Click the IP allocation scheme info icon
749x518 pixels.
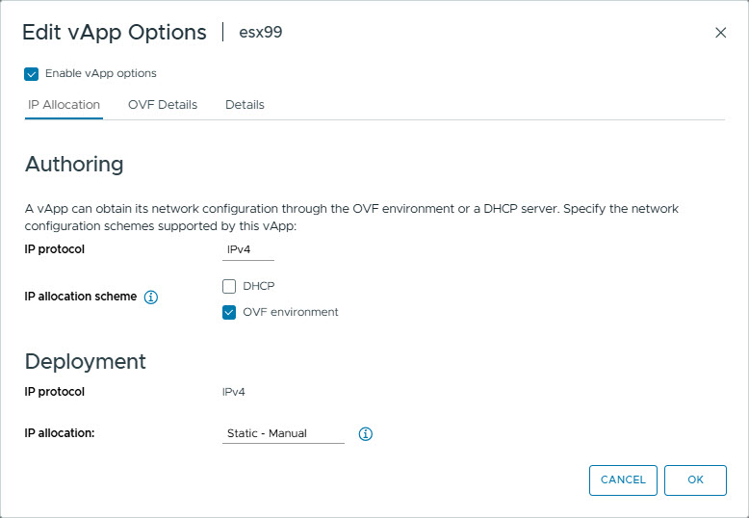(151, 297)
